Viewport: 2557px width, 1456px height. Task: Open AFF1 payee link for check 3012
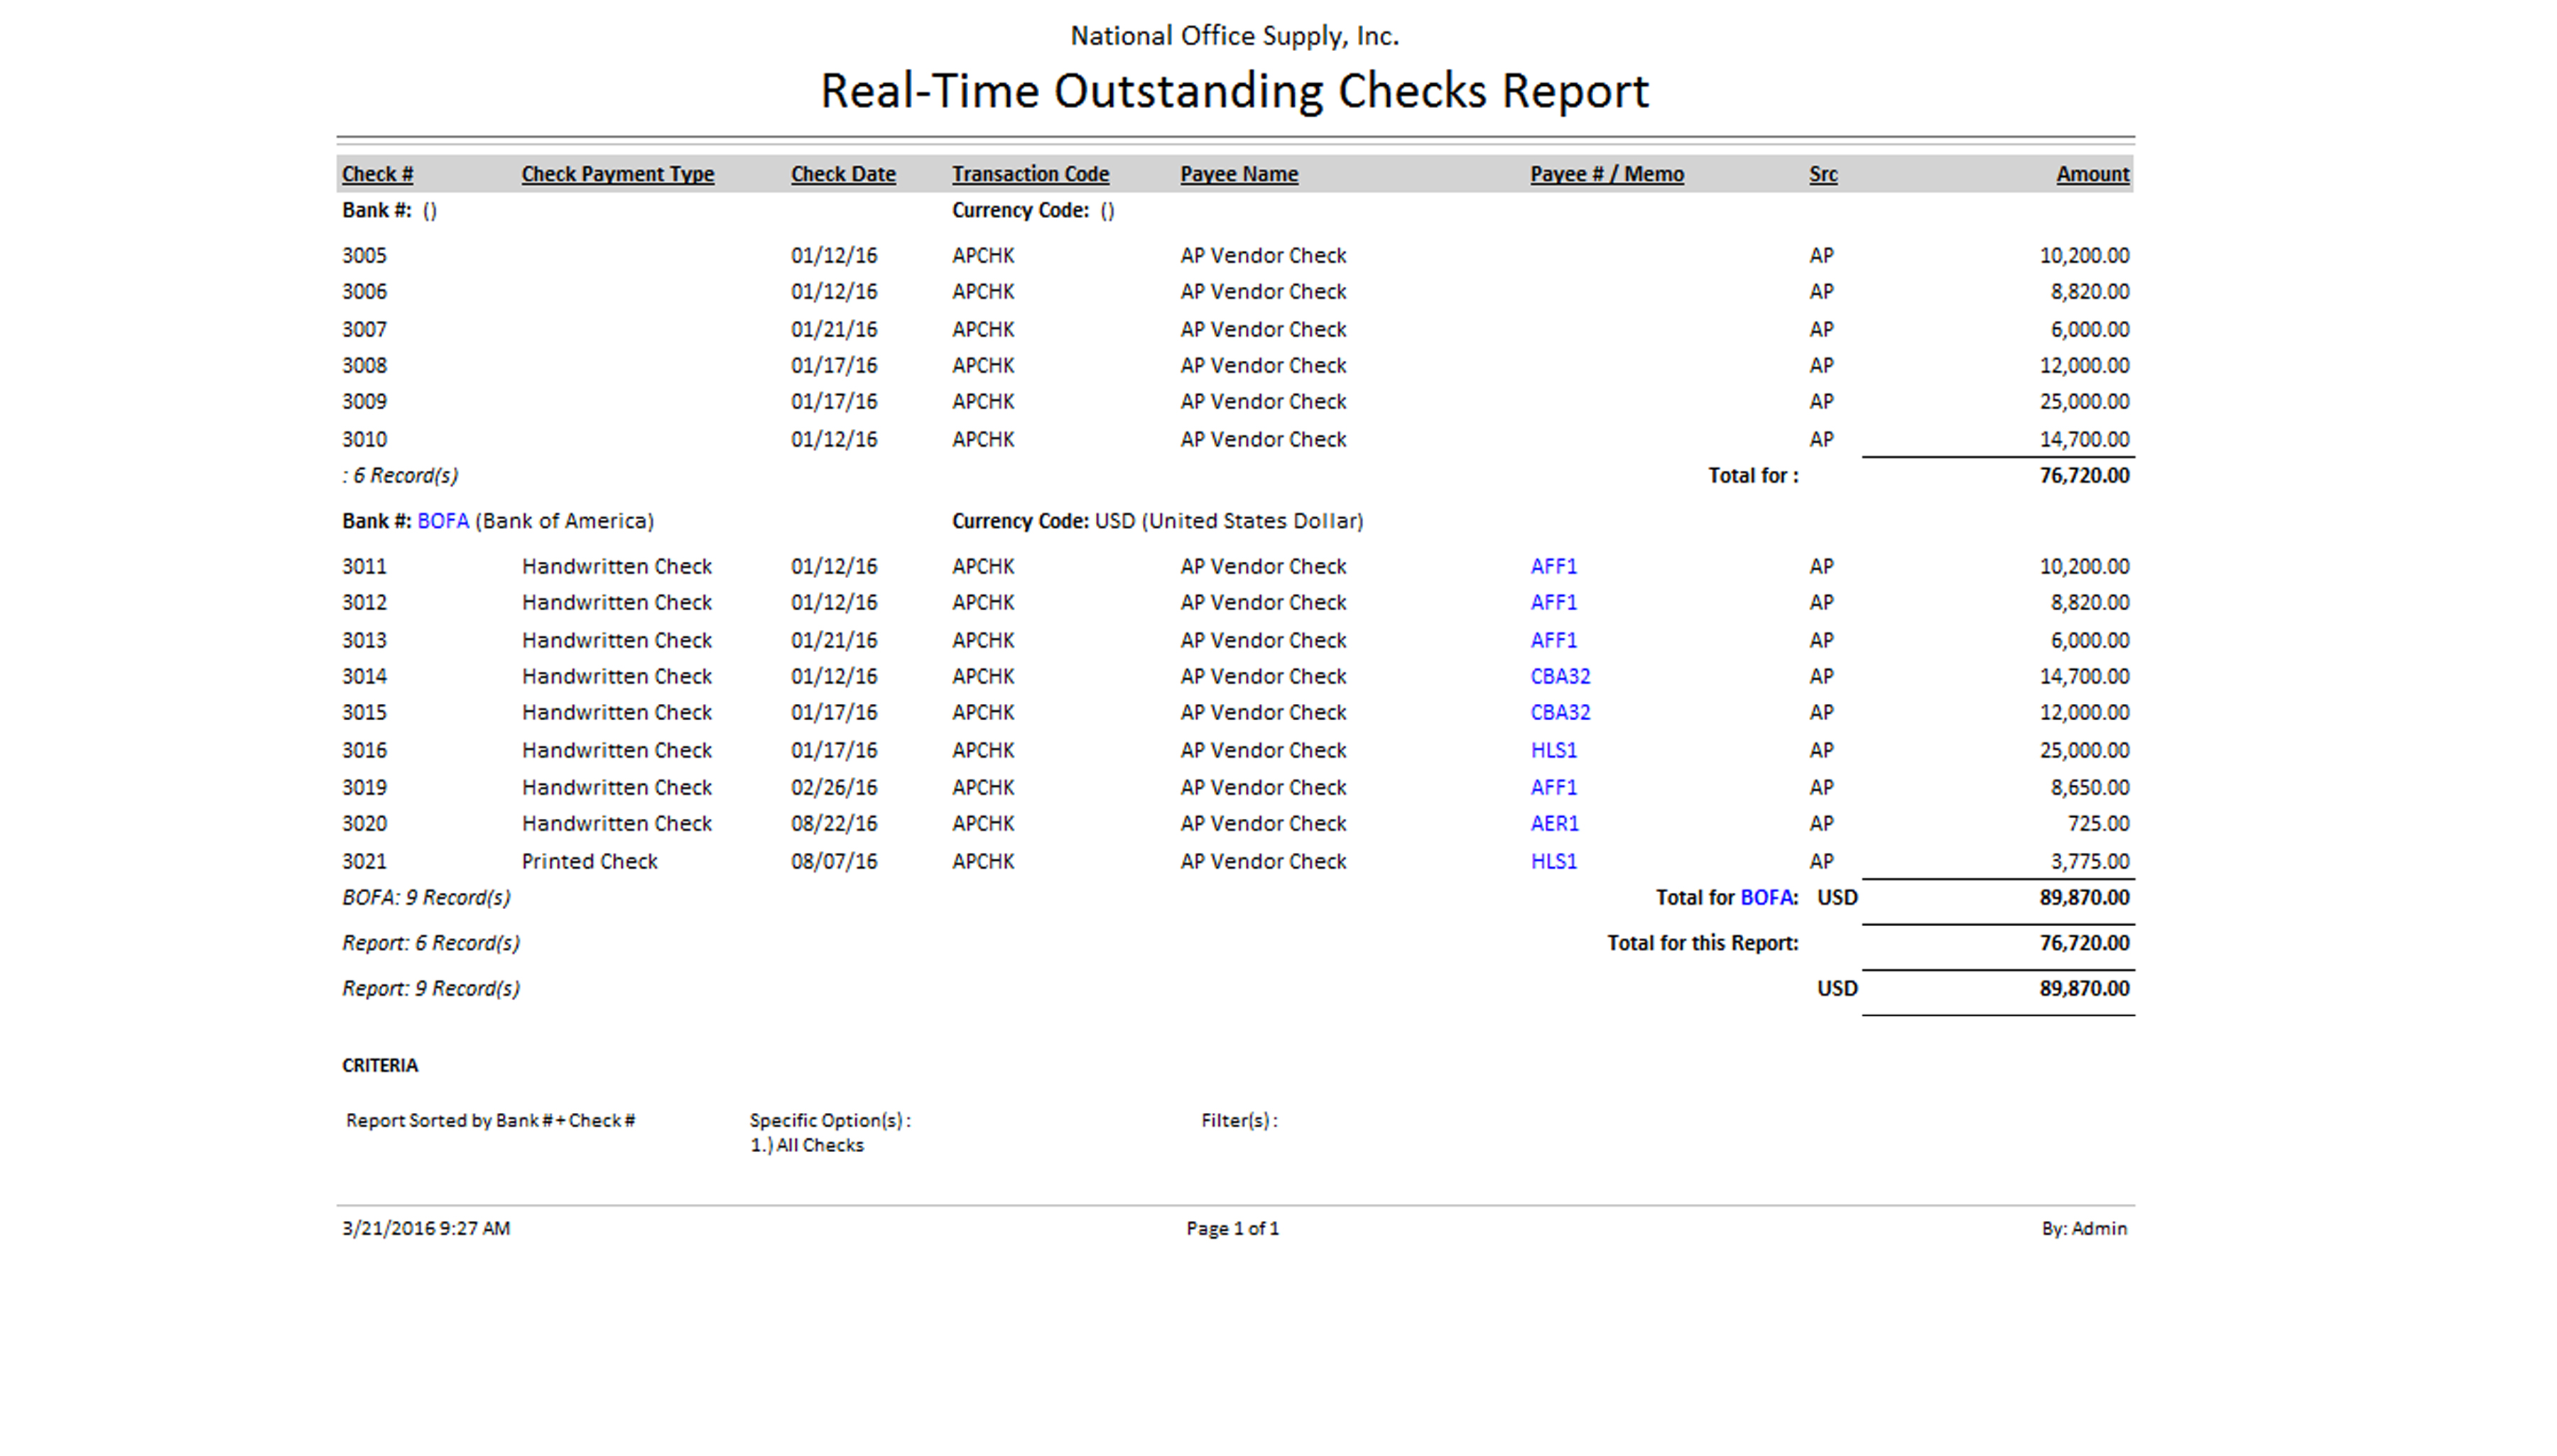pos(1552,602)
